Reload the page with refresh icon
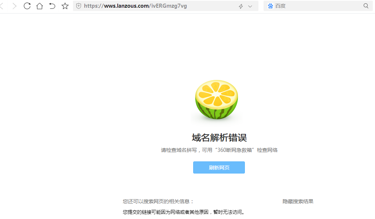The image size is (375, 219). coord(27,6)
